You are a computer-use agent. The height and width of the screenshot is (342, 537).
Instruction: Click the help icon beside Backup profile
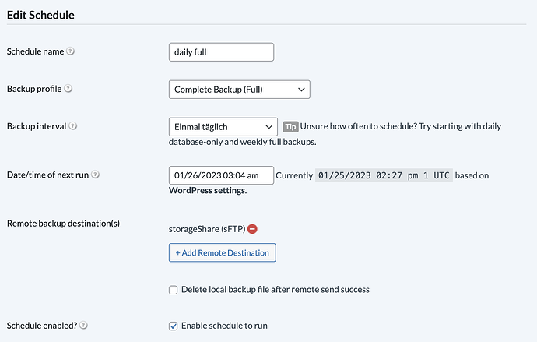(x=69, y=89)
